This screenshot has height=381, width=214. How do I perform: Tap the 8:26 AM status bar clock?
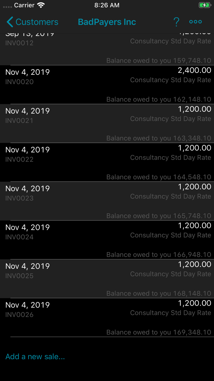[107, 5]
